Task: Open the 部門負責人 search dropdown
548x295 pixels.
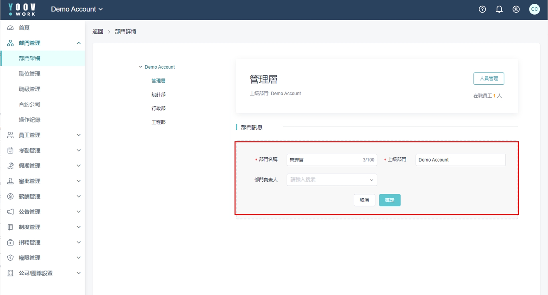Action: pyautogui.click(x=331, y=180)
